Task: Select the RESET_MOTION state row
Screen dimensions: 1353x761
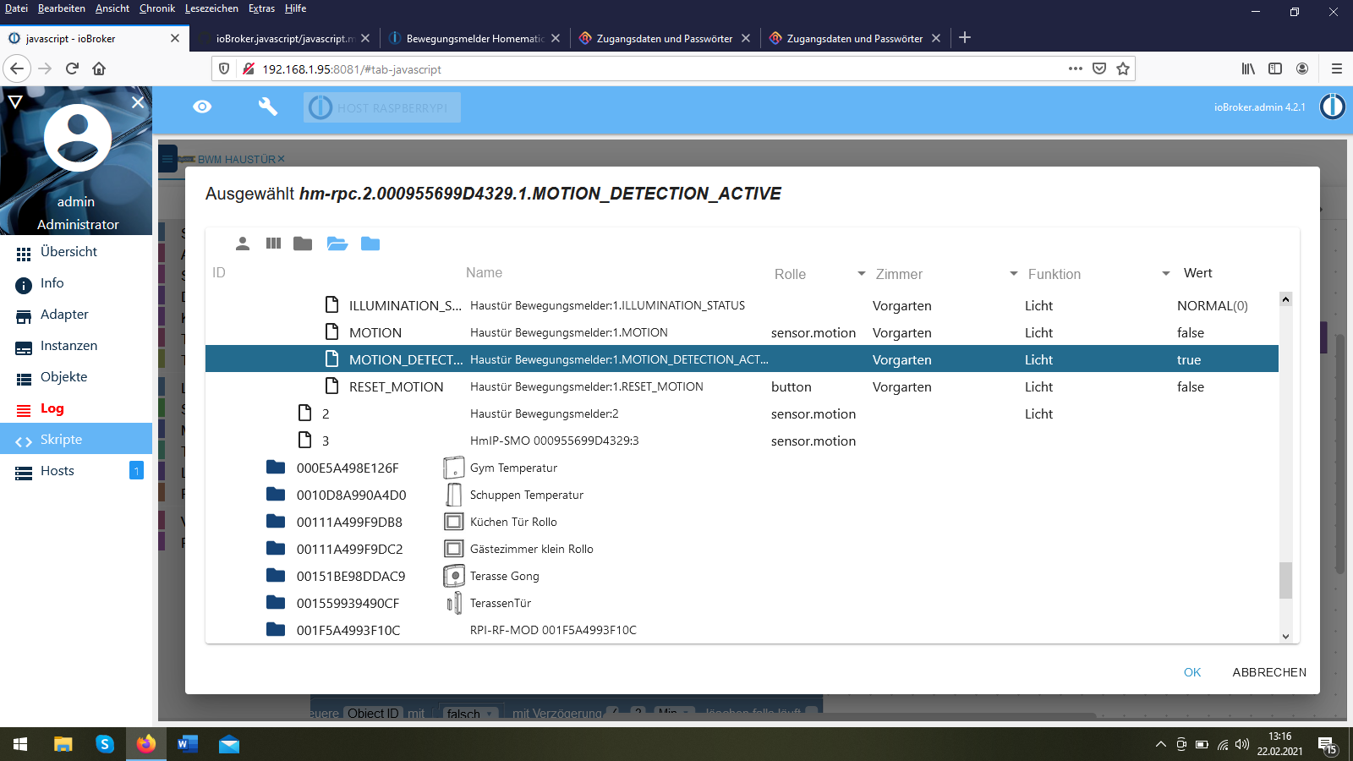Action: (x=742, y=386)
